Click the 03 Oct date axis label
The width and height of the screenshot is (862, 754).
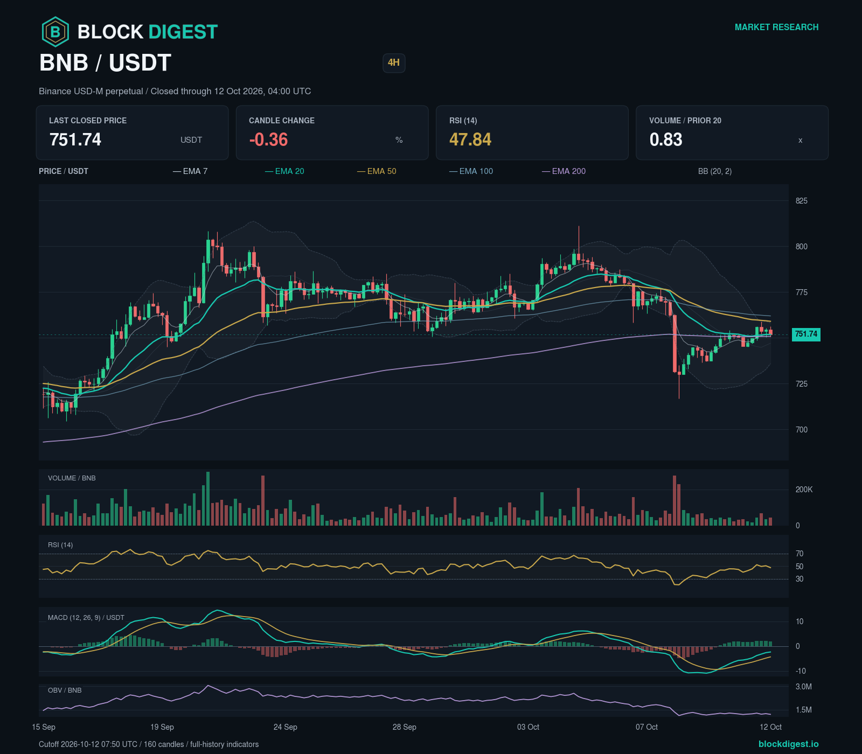[529, 727]
